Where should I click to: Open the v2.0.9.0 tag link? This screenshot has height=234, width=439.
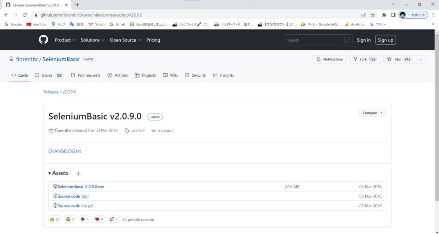[135, 131]
